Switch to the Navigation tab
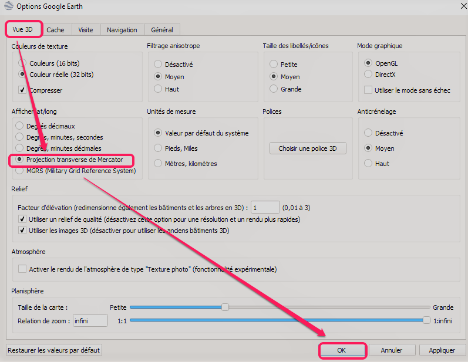The image size is (468, 362). click(122, 30)
